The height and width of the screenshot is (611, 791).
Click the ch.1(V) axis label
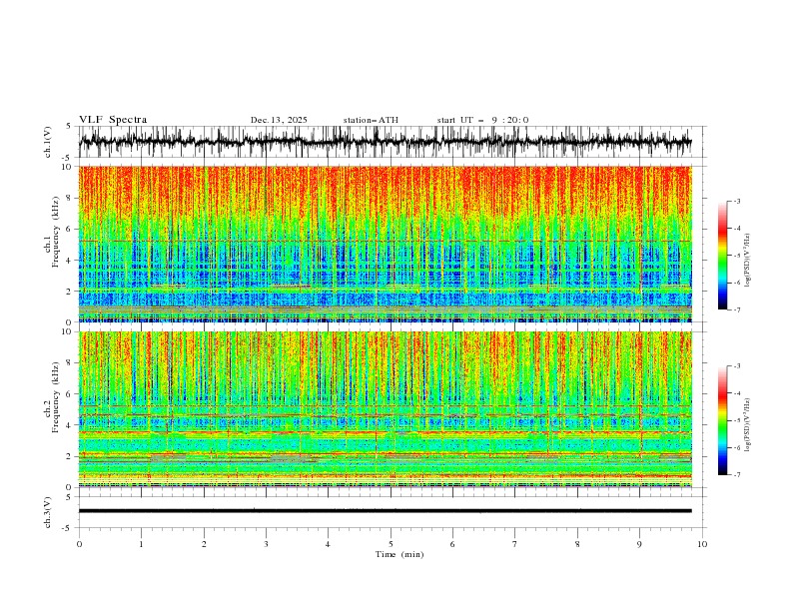pyautogui.click(x=48, y=142)
